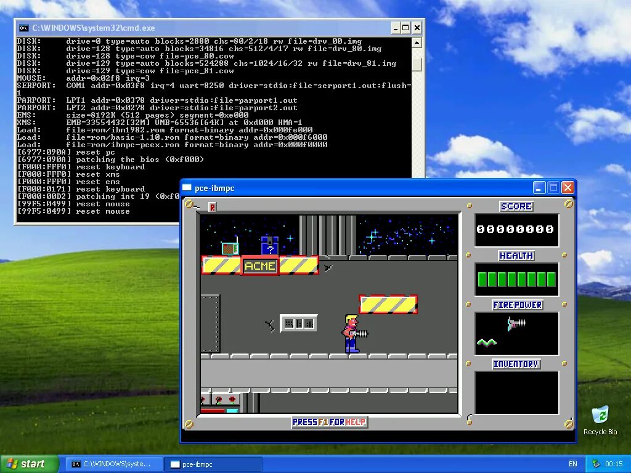
Task: Click the system tray safely-remove icon
Action: (x=596, y=464)
